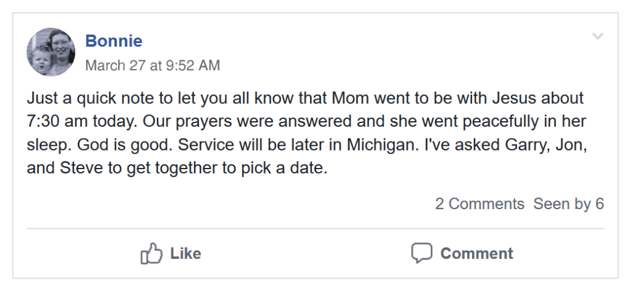Screen dimensions: 631x291
Task: Click the word Michigan in the post
Action: [380, 145]
